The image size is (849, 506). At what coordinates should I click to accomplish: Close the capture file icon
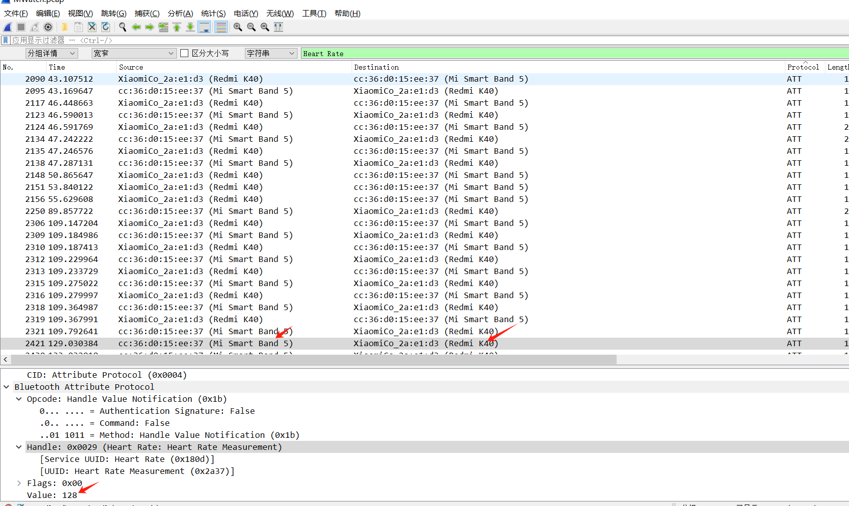pos(92,27)
